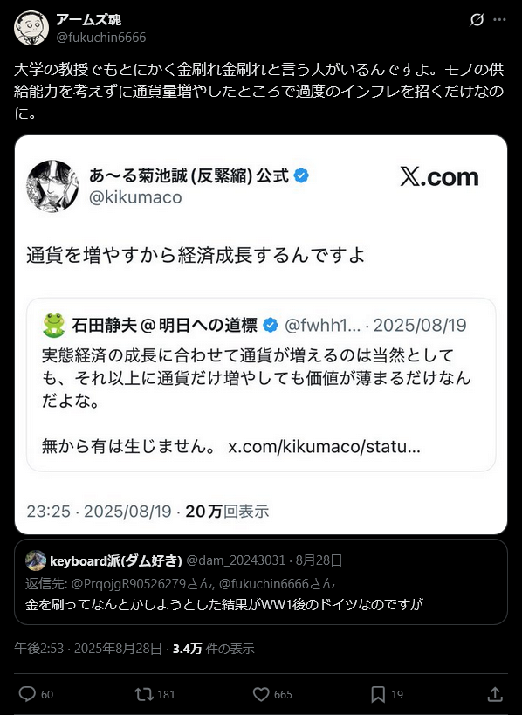Click the repost arrows icon
Image resolution: width=522 pixels, height=715 pixels.
point(144,694)
